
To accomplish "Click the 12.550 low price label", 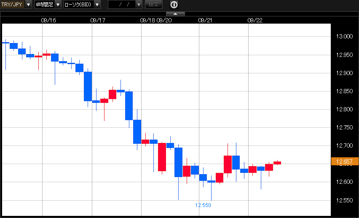I will [203, 205].
